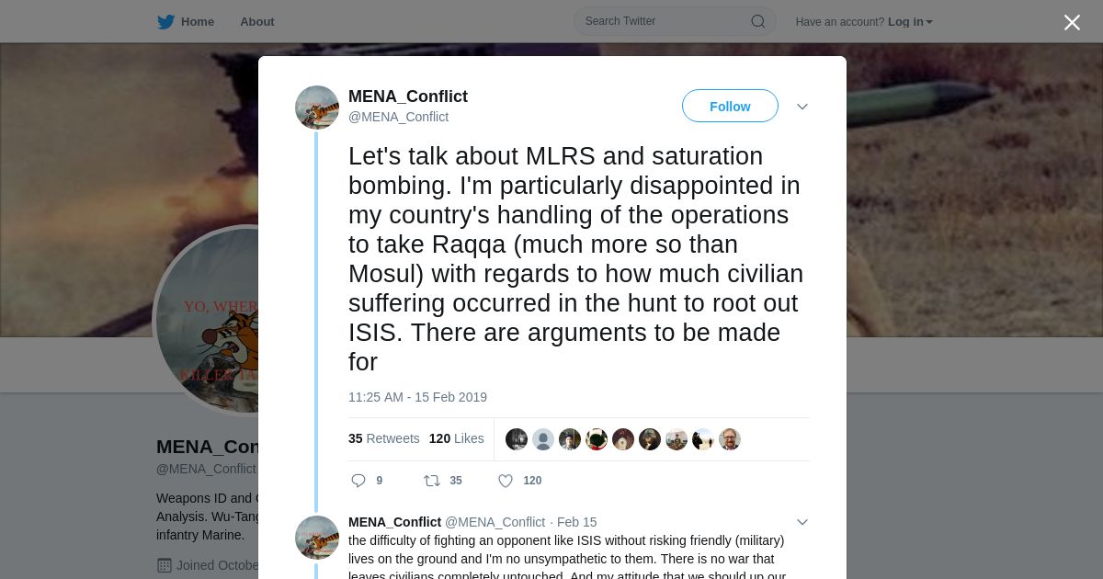View the 35 Retweets list
The width and height of the screenshot is (1103, 579).
[x=383, y=438]
